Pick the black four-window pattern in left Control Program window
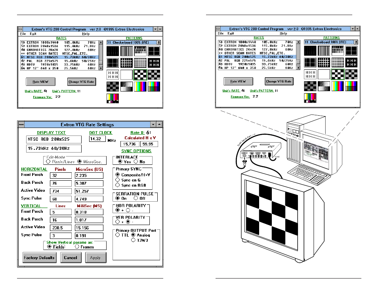The width and height of the screenshot is (378, 292). [x=154, y=51]
